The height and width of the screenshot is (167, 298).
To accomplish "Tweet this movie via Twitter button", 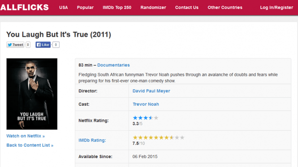I will click(15, 45).
